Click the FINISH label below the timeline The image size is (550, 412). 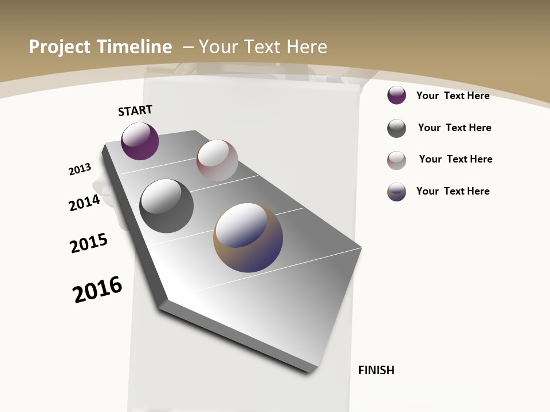pyautogui.click(x=376, y=370)
